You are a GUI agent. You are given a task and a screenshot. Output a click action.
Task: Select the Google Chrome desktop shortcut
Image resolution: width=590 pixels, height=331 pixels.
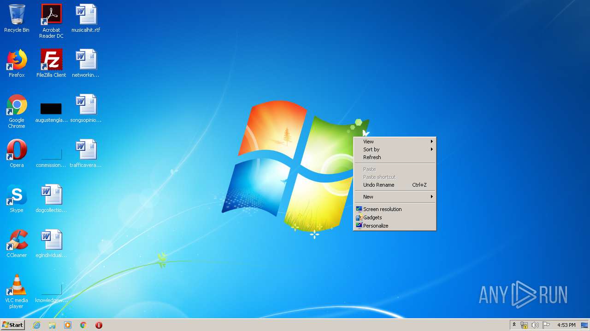point(17,111)
